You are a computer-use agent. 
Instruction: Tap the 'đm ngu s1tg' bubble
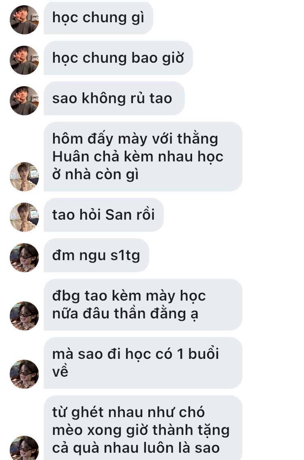pos(96,255)
